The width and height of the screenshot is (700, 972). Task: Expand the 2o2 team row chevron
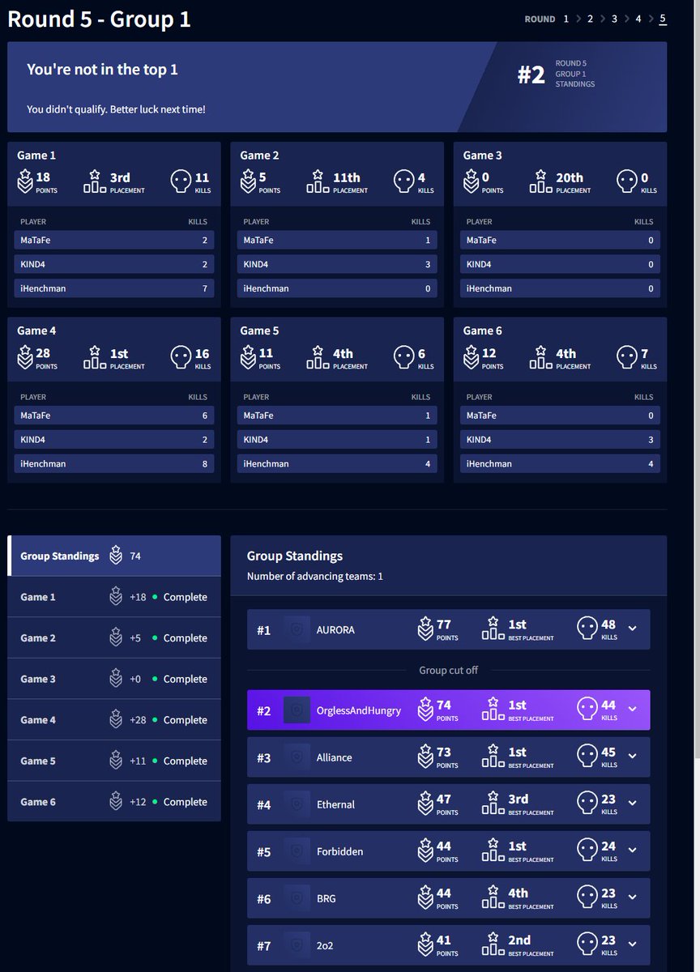click(633, 944)
